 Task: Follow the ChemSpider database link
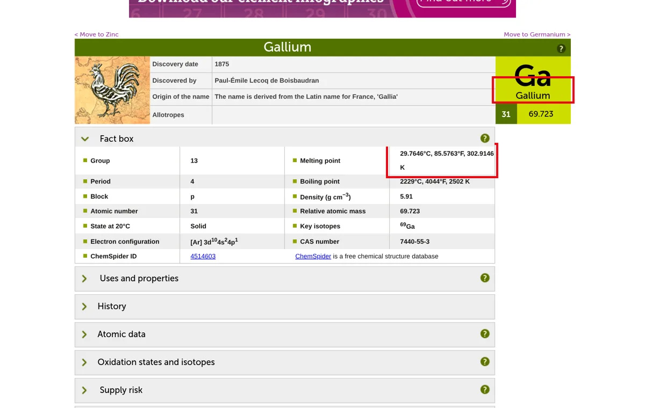[x=313, y=256]
